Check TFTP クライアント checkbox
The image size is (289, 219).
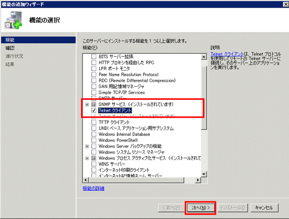pos(94,122)
